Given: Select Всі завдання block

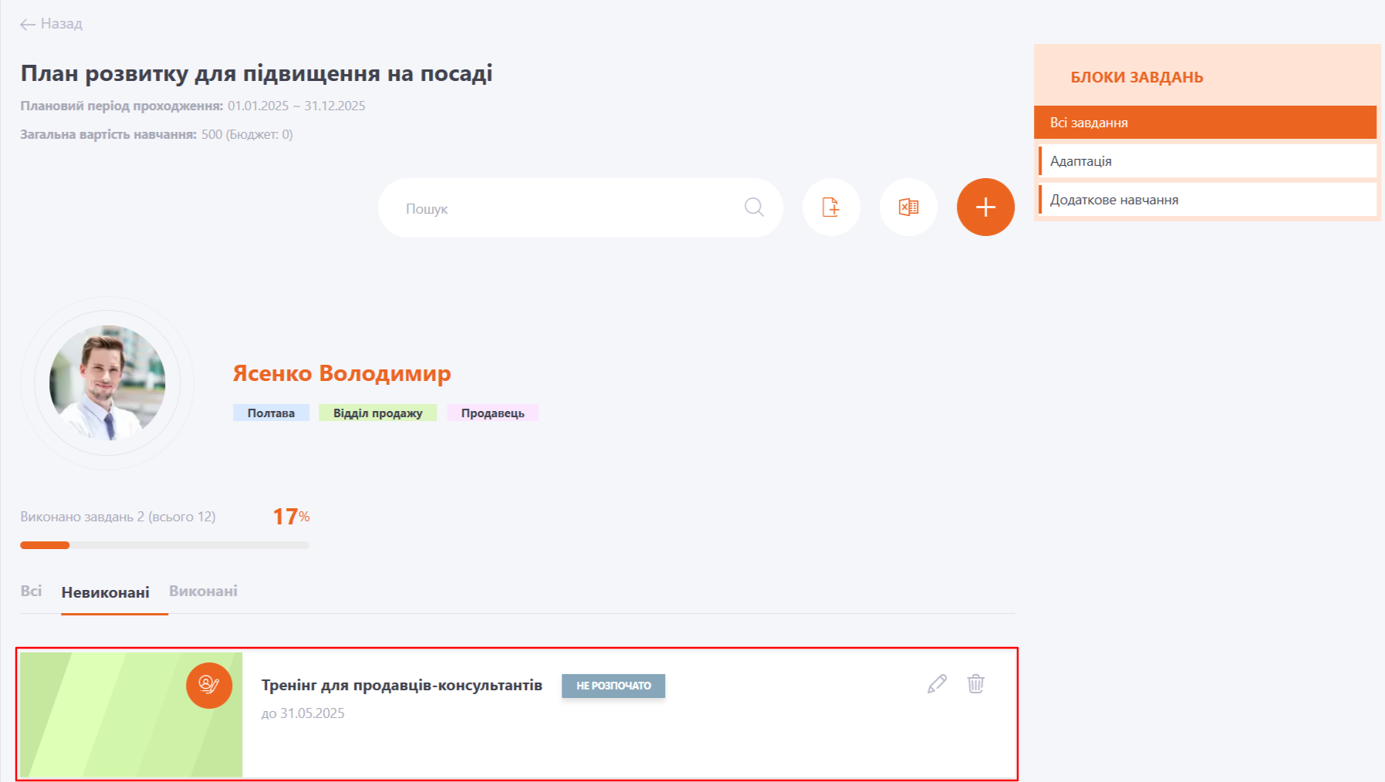Looking at the screenshot, I should [x=1205, y=123].
